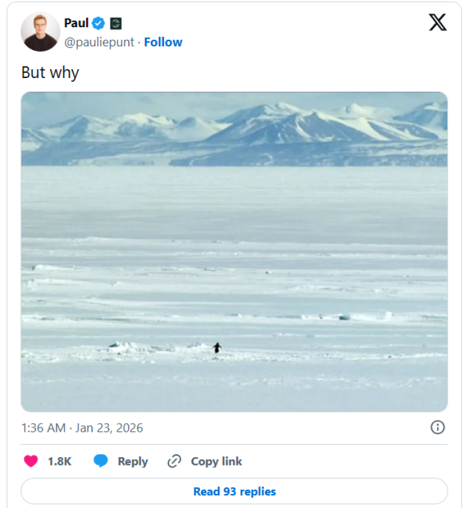Open the tweet info icon
This screenshot has height=508, width=465.
coord(437,427)
